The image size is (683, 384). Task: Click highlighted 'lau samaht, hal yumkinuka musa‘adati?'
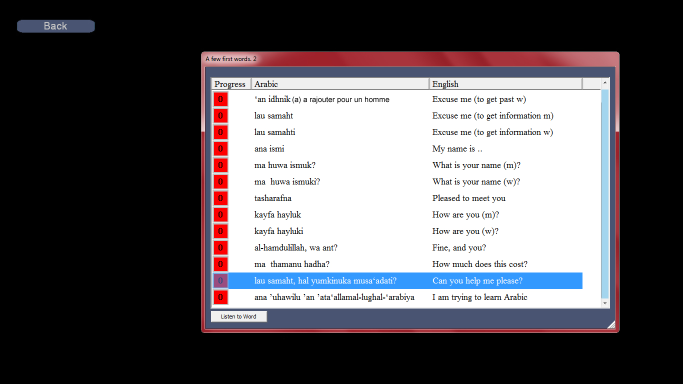coord(325,281)
